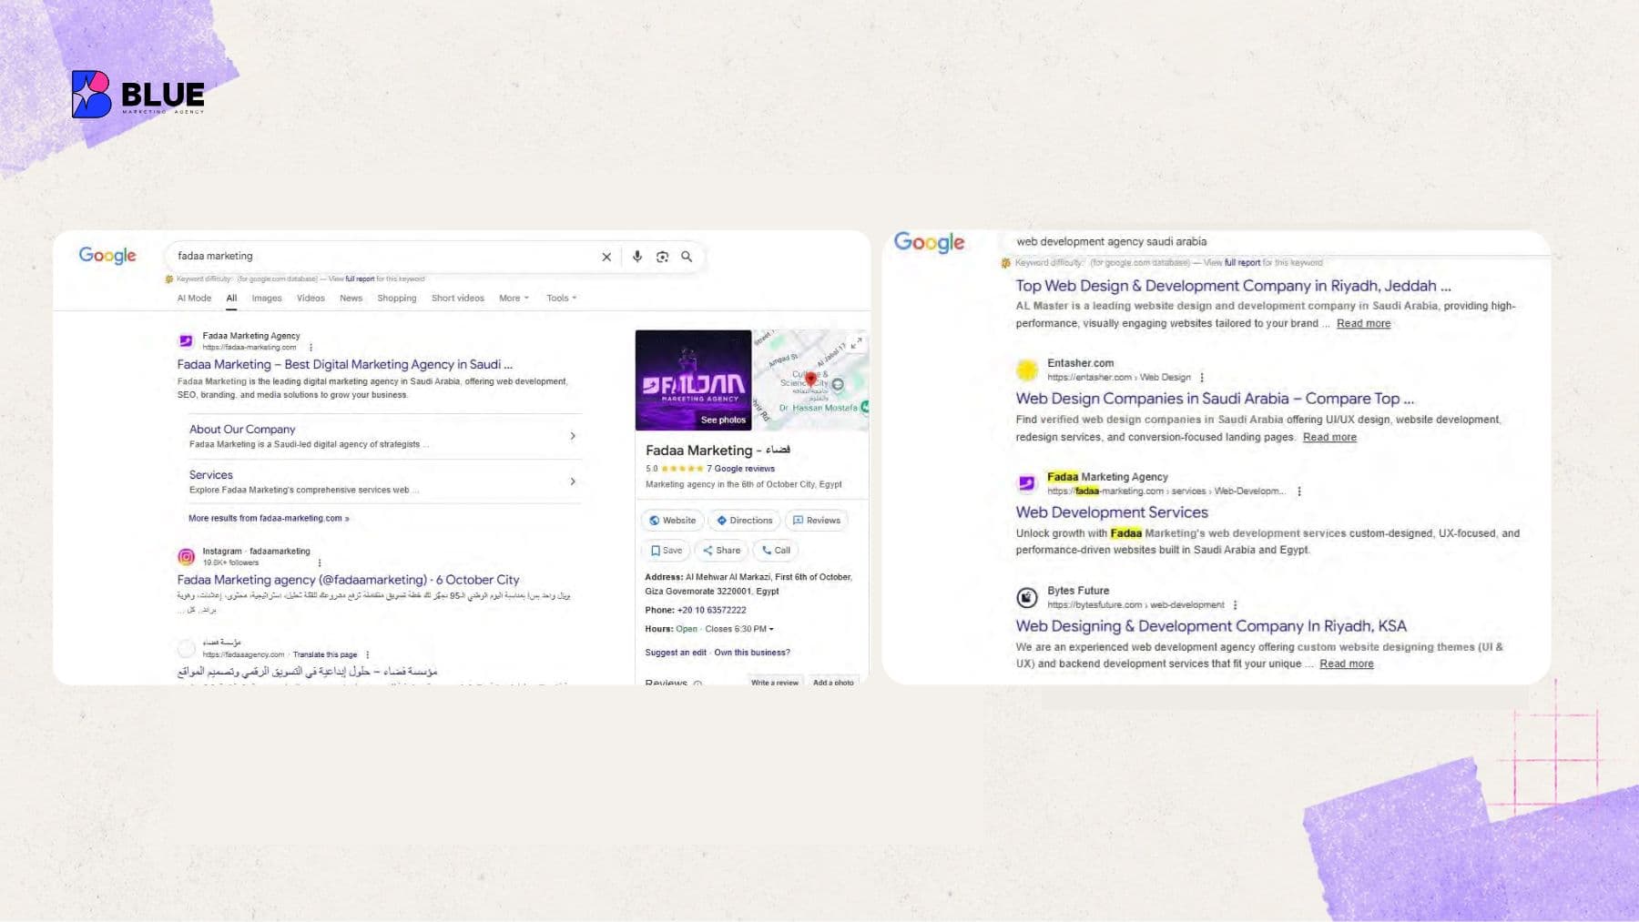Expand business hours next to Closes 6:30 PM
The width and height of the screenshot is (1639, 922).
click(771, 629)
